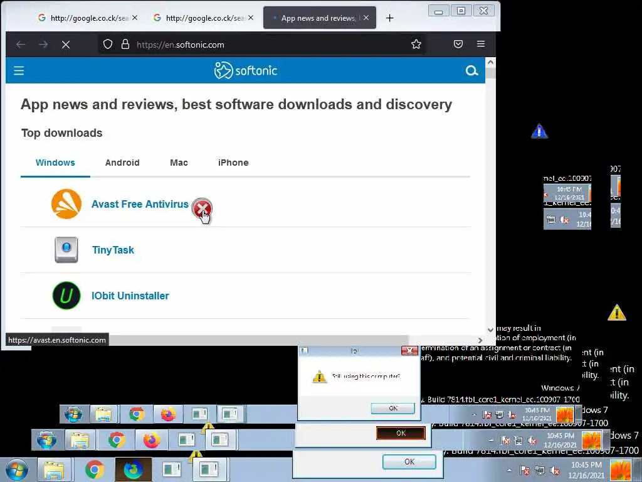Image resolution: width=642 pixels, height=482 pixels.
Task: Click the TinyTask app icon
Action: pyautogui.click(x=66, y=250)
